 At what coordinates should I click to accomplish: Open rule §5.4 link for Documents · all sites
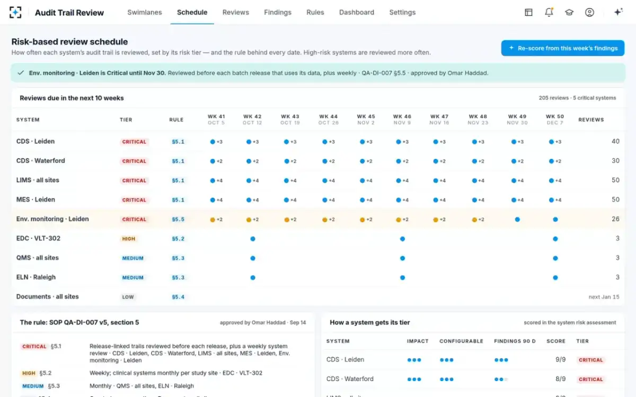tap(178, 297)
